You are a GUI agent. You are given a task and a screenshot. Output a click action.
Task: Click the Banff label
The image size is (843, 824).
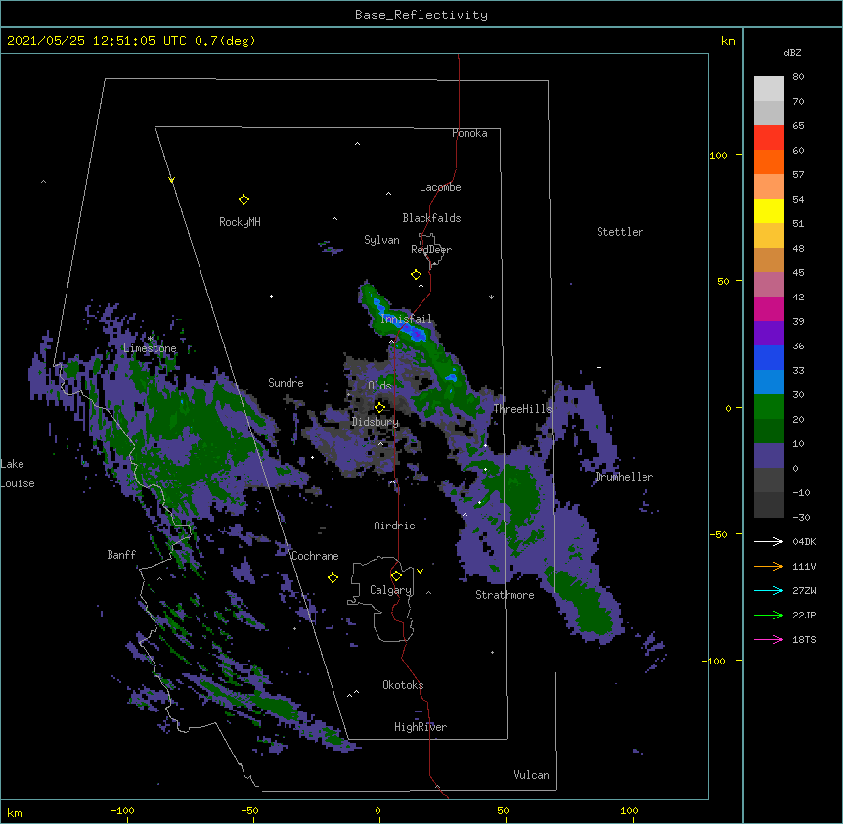tap(121, 555)
